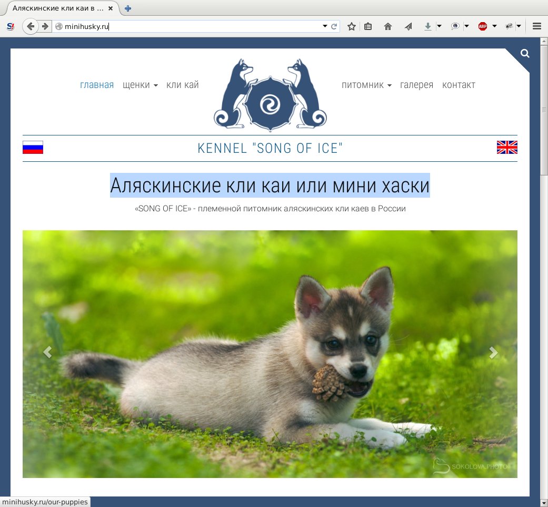548x507 pixels.
Task: Switch site to Russian via flag
Action: (33, 148)
